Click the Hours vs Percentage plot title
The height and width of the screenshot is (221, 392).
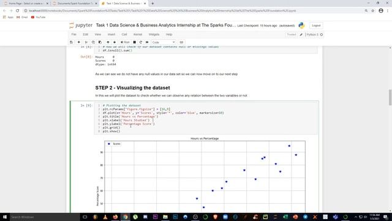pyautogui.click(x=205, y=139)
